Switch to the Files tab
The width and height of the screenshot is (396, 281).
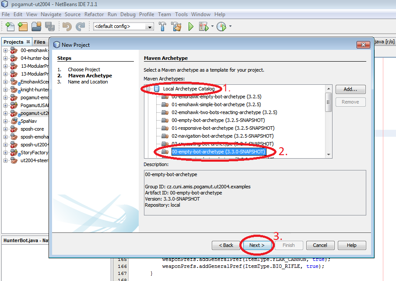point(40,42)
